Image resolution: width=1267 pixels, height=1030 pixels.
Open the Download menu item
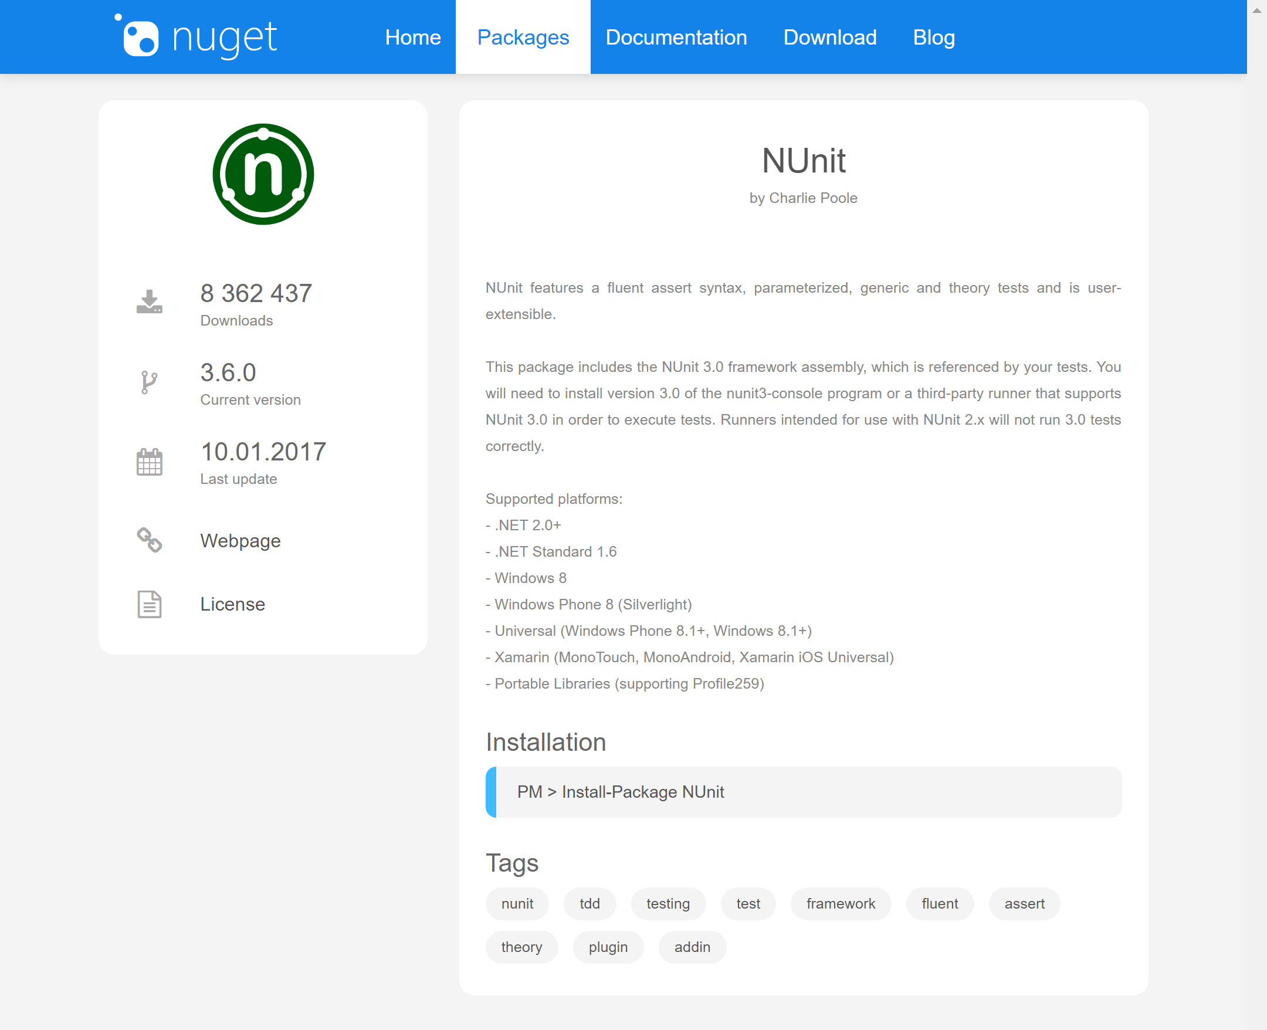coord(829,38)
